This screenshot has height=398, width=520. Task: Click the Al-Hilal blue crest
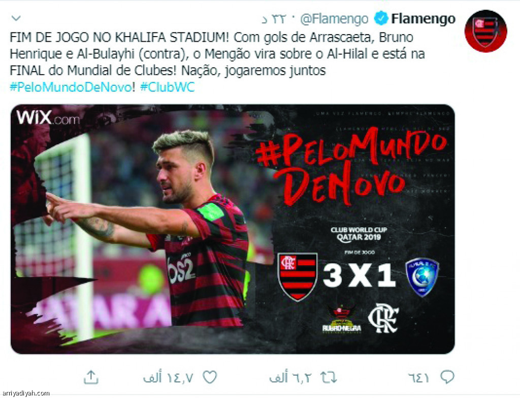coord(422,277)
